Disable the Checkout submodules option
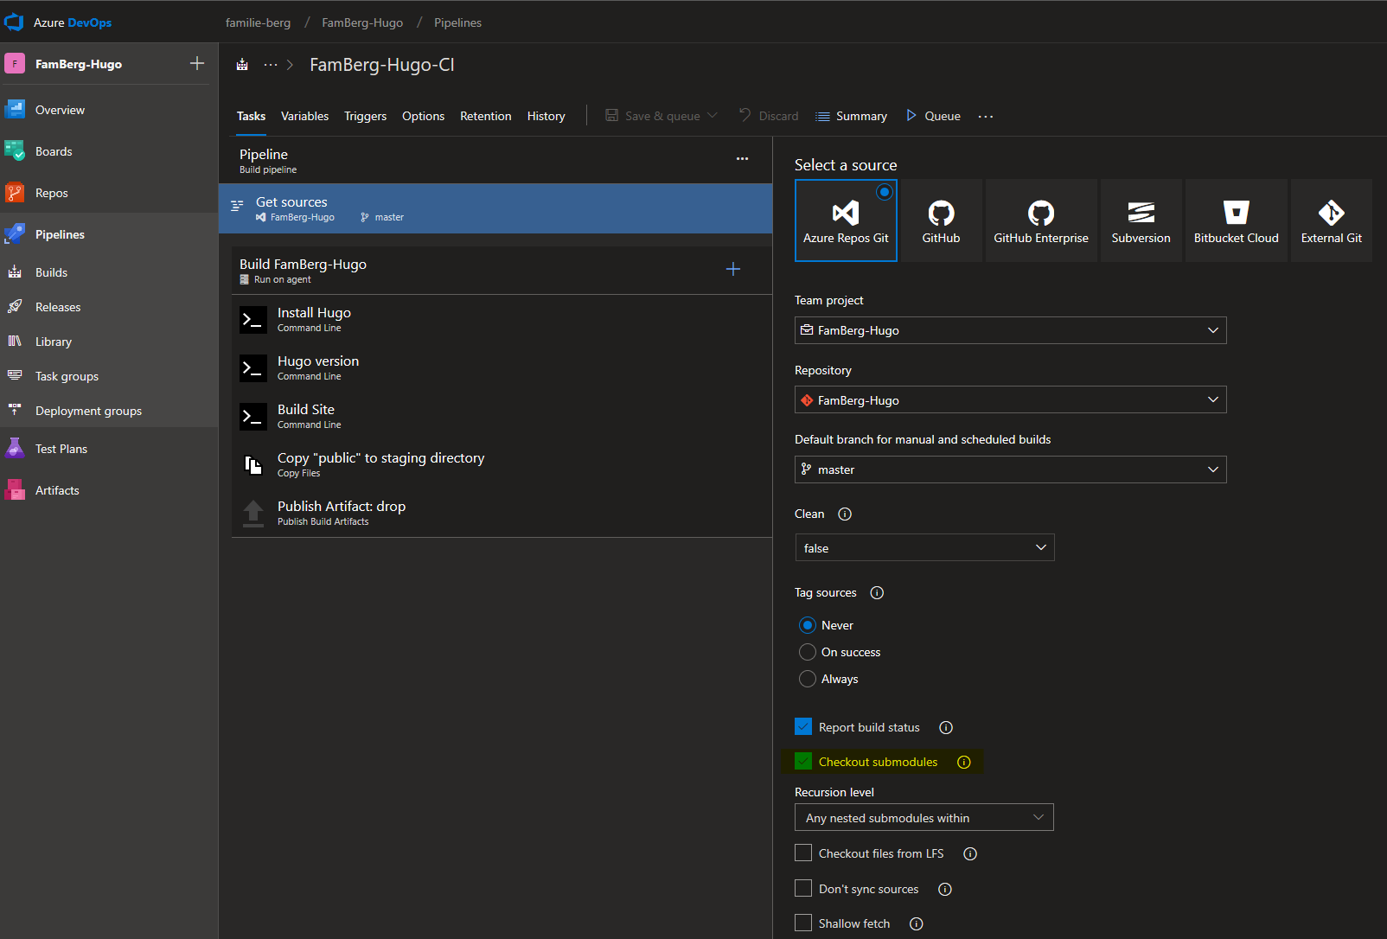 [x=803, y=761]
